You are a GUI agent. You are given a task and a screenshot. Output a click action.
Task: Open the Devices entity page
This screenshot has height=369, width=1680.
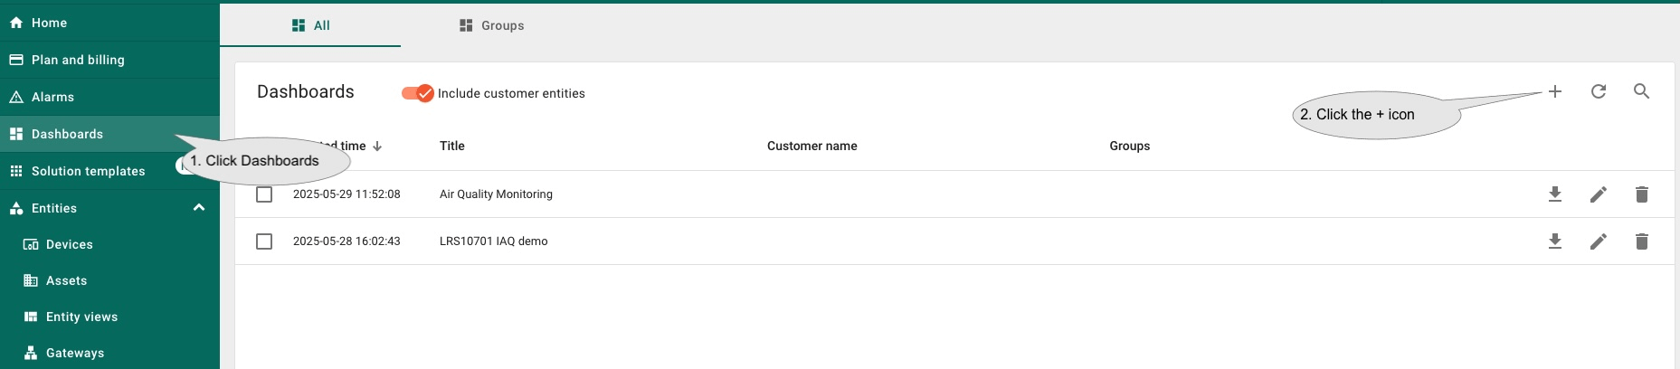pos(69,244)
